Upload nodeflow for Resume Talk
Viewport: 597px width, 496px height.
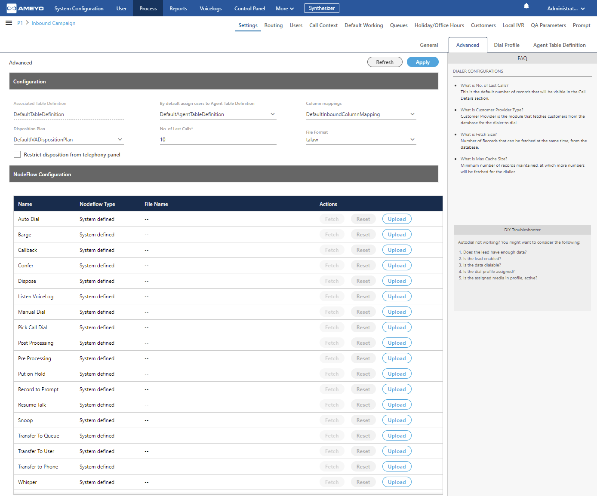pos(397,405)
